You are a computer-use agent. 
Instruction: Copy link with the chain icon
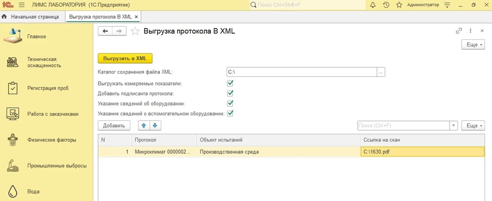tap(459, 31)
